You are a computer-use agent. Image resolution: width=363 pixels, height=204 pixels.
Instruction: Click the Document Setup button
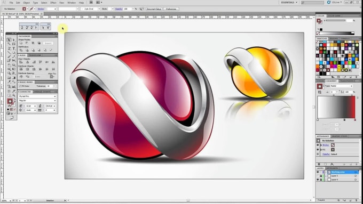[154, 9]
